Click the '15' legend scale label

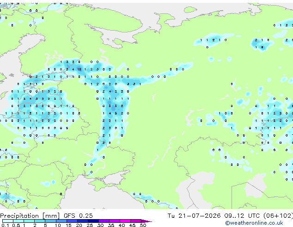pos(68,225)
